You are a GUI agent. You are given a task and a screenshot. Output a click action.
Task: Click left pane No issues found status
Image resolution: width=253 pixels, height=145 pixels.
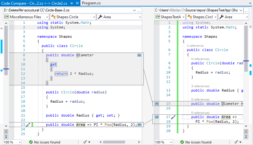click(45, 142)
